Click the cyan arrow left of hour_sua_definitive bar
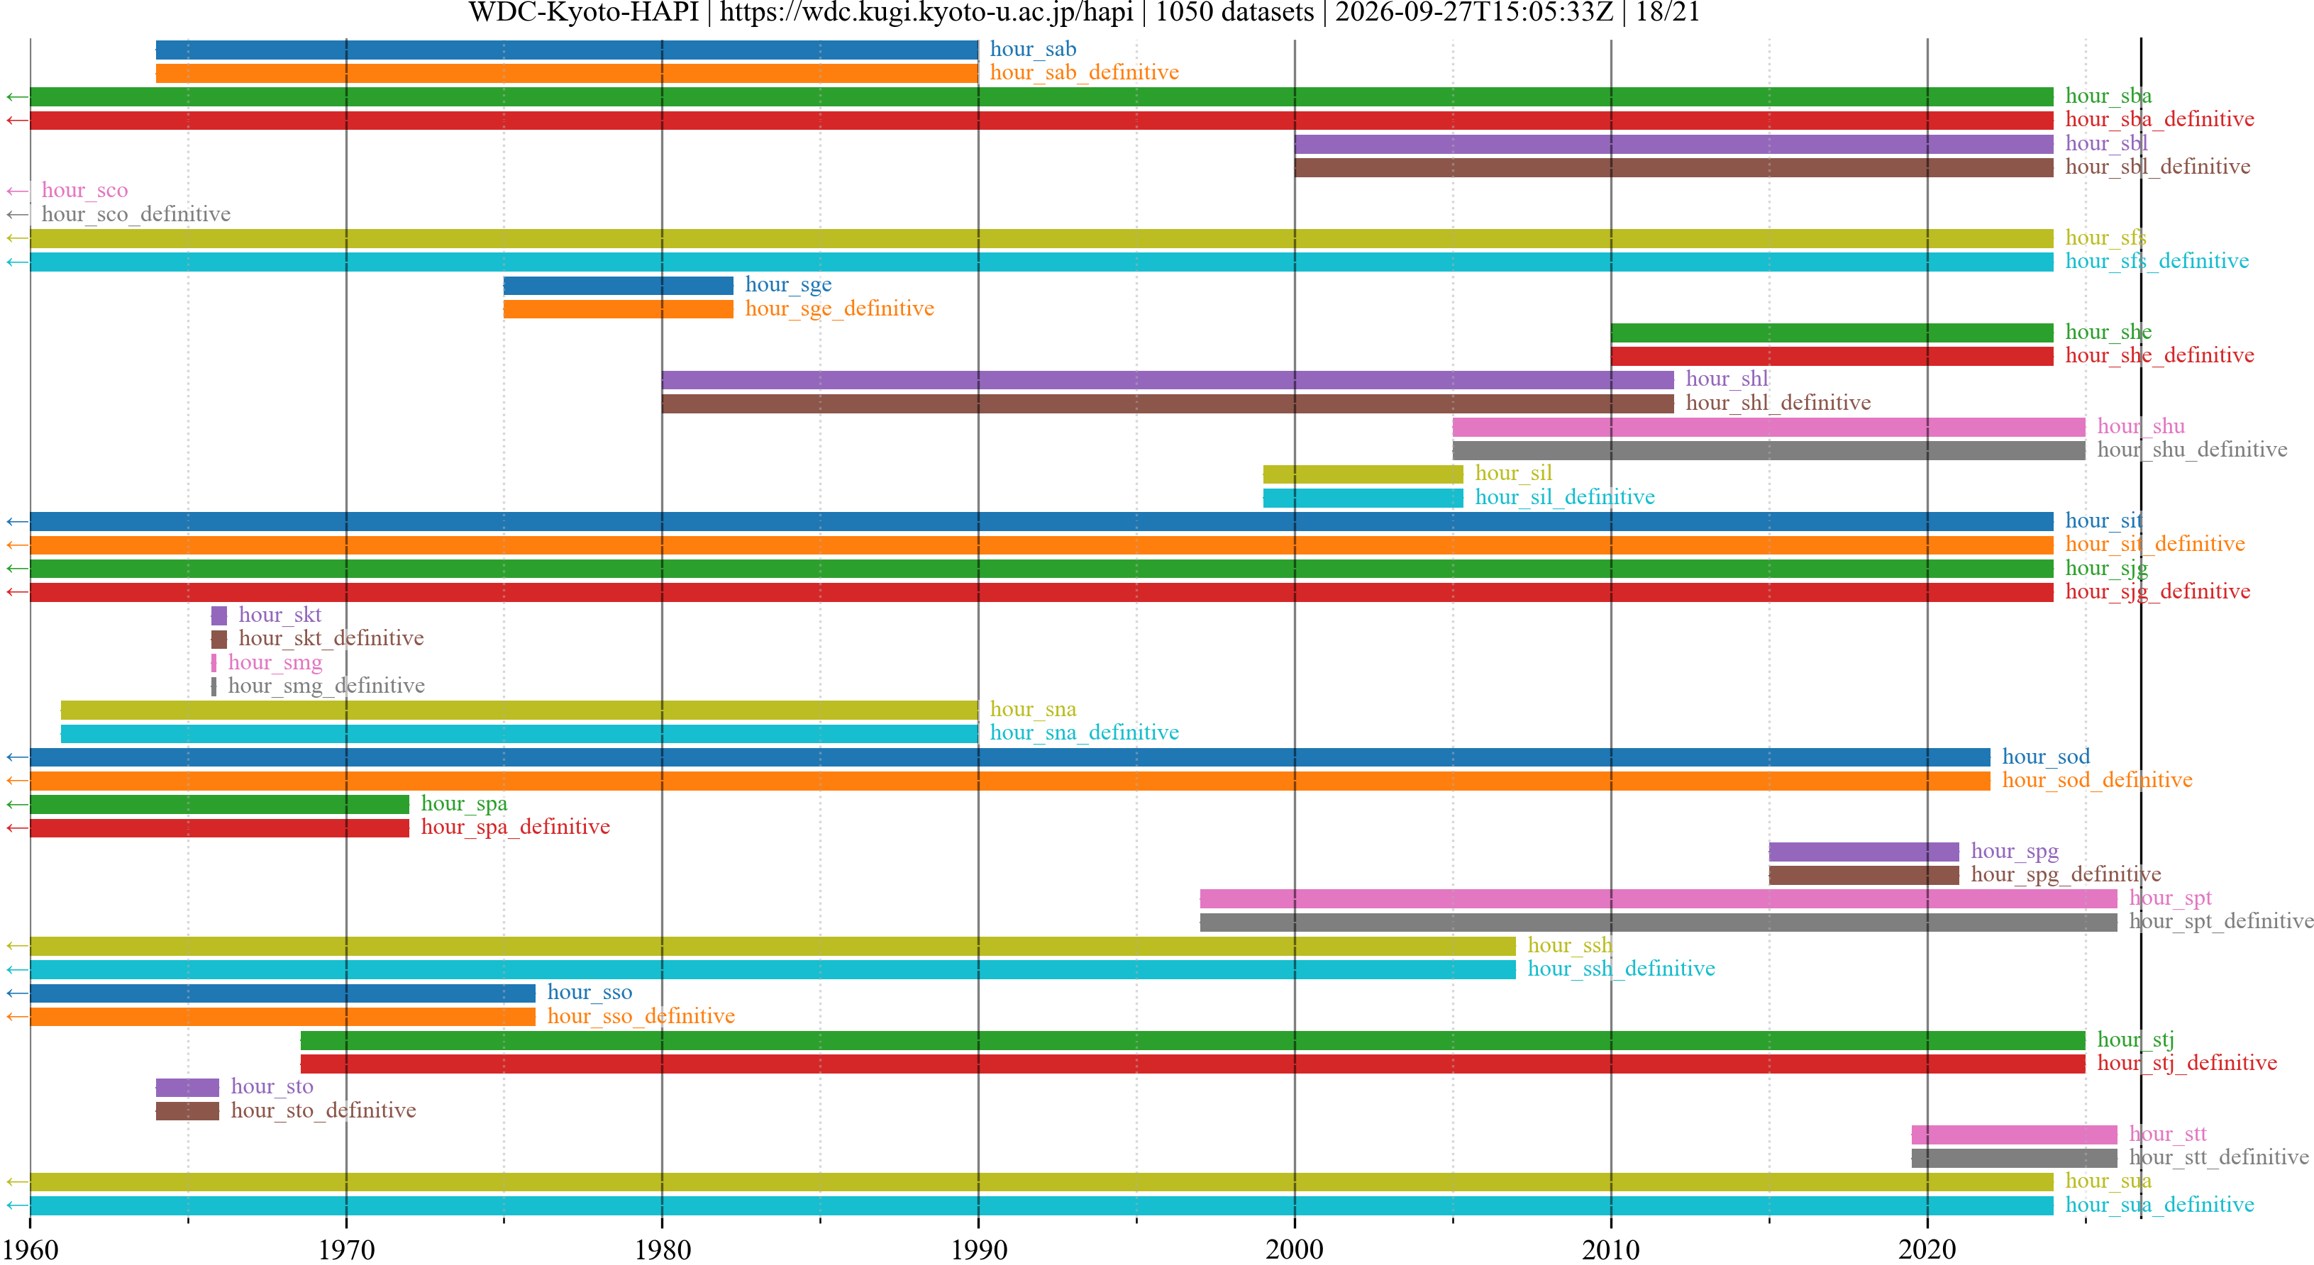2314x1265 pixels. (x=17, y=1205)
